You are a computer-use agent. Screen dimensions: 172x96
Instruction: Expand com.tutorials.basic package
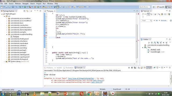coord(7,23)
